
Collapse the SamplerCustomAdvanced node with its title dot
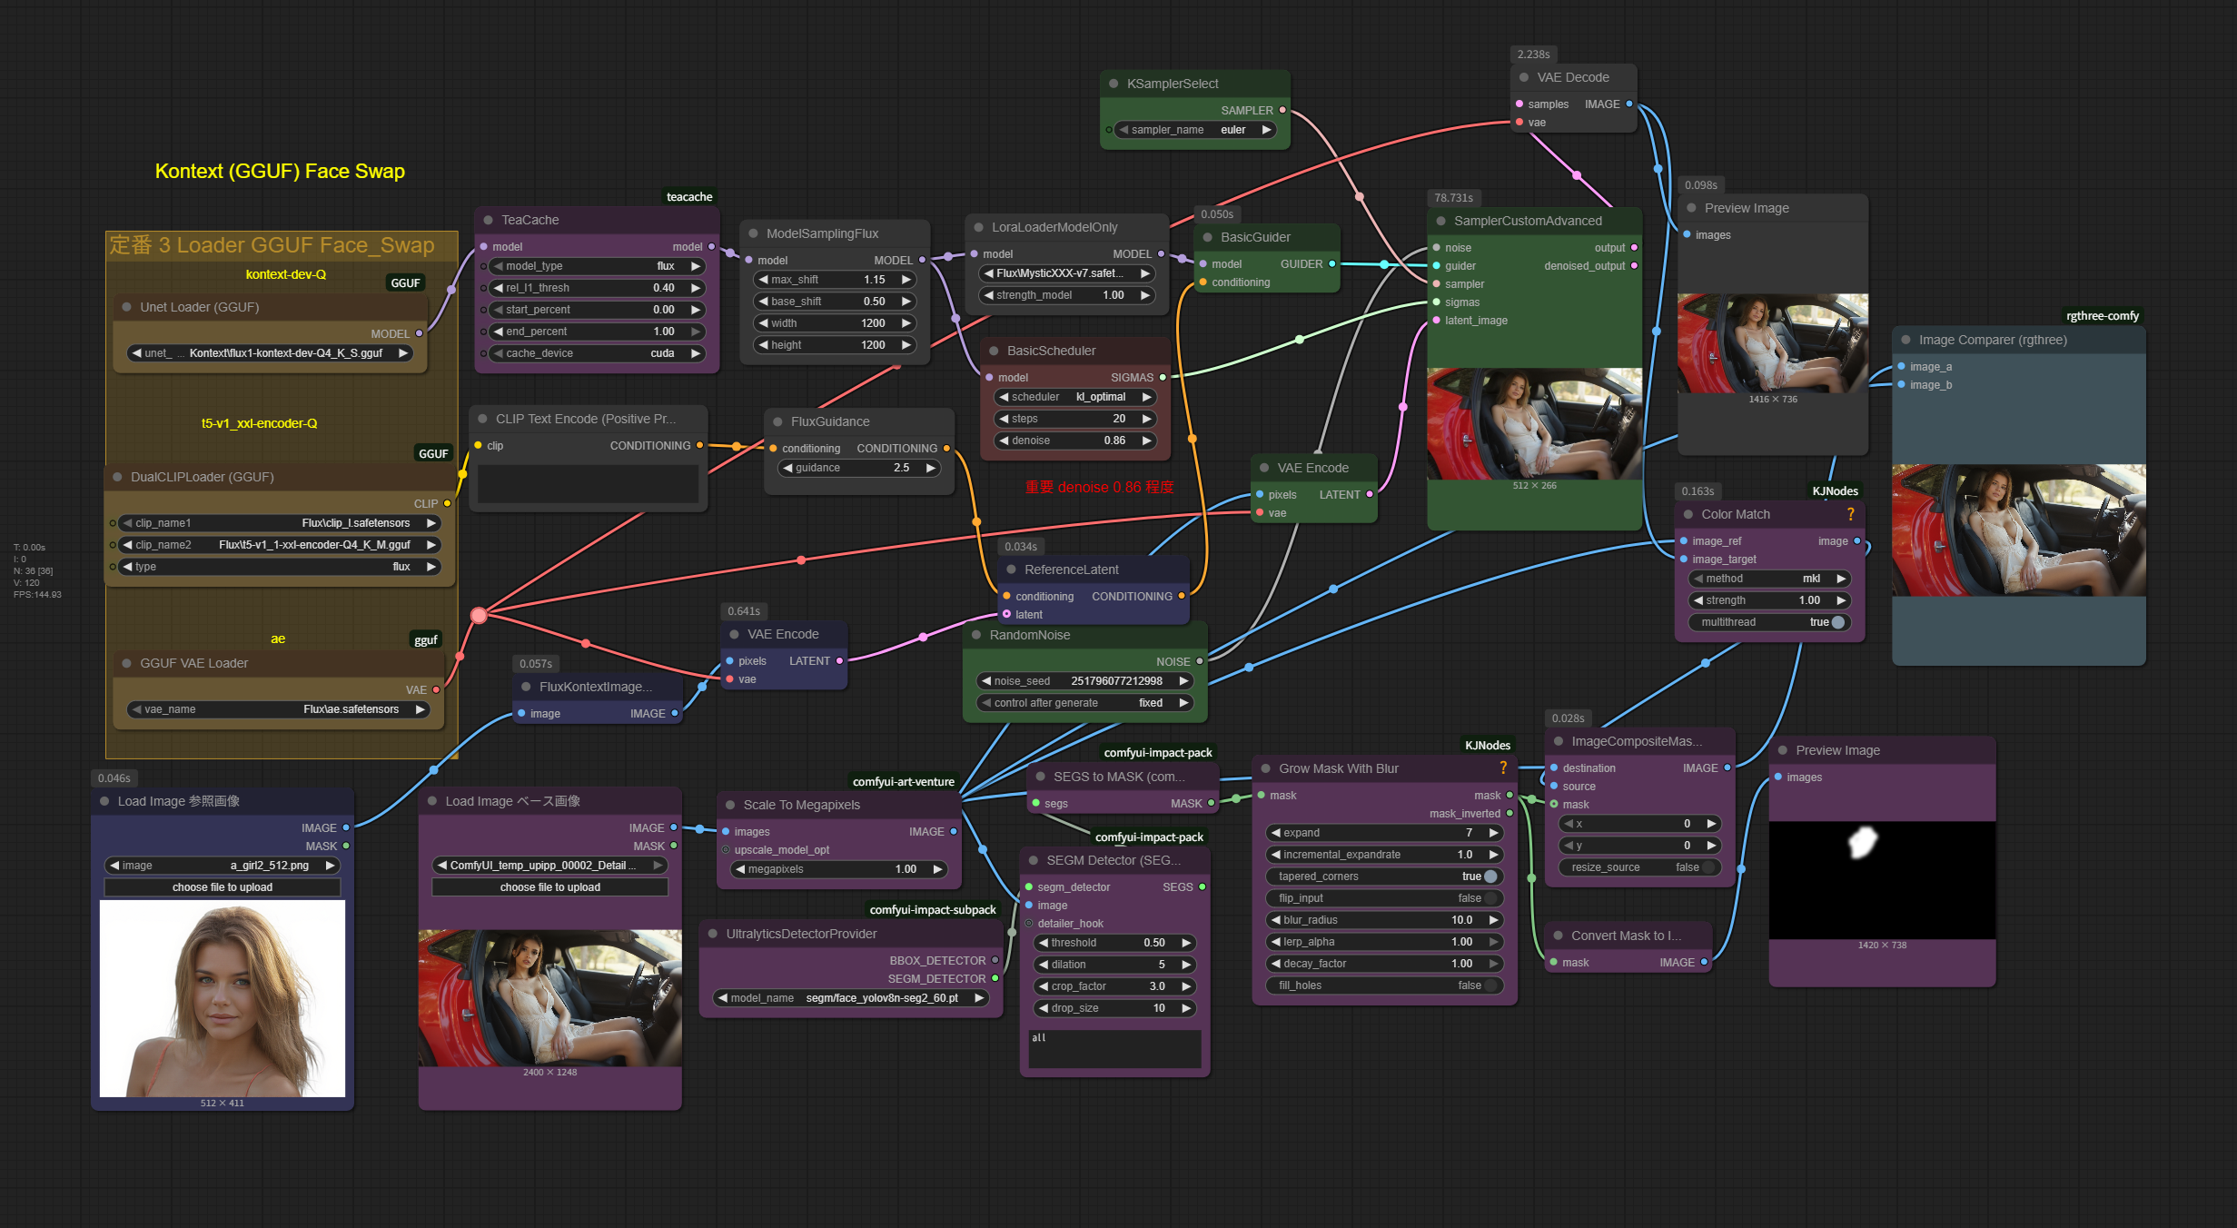pos(1440,221)
